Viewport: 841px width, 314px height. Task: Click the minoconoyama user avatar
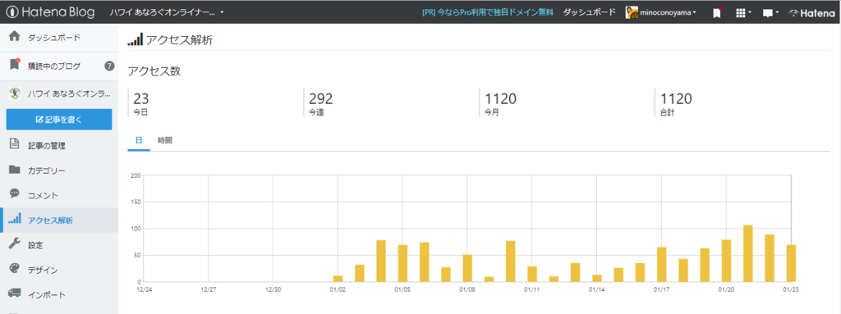tap(632, 11)
